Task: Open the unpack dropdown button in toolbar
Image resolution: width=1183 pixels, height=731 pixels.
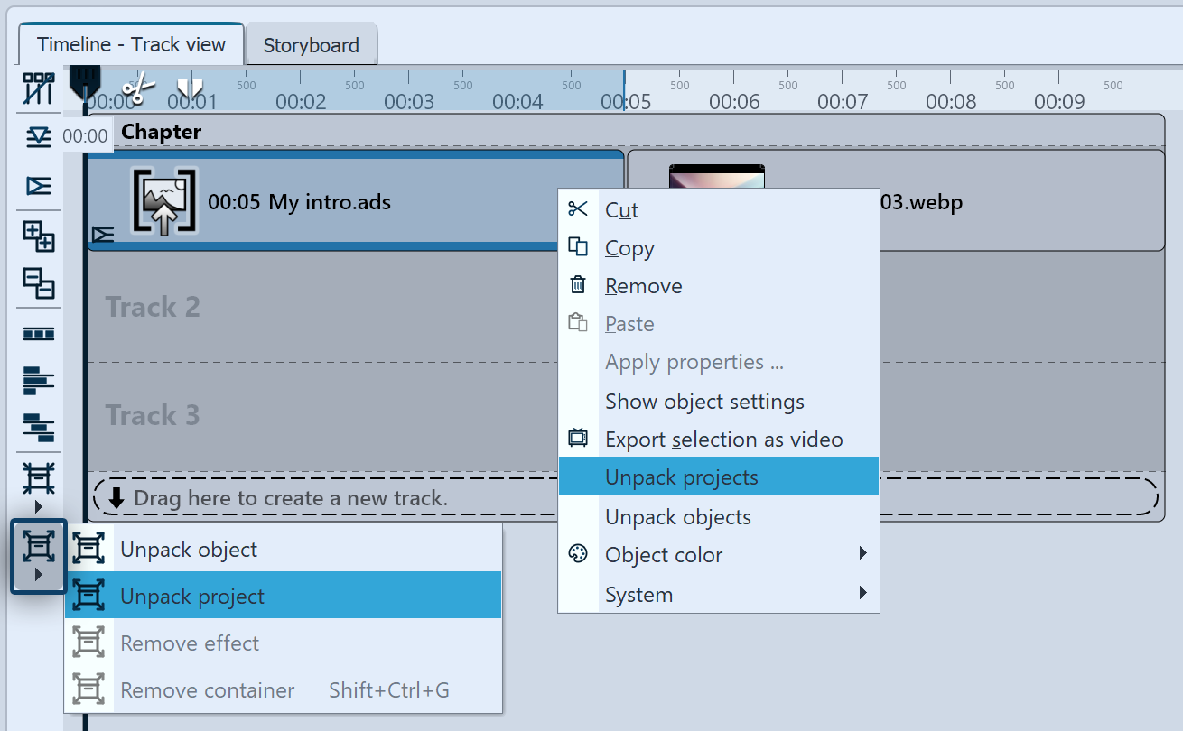Action: pyautogui.click(x=39, y=557)
